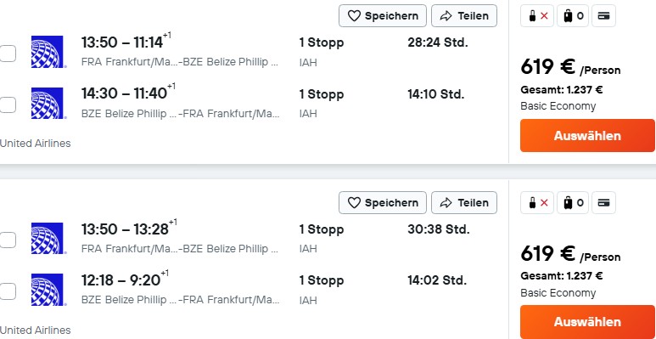Share the second flight offer via Teilen
This screenshot has width=656, height=339.
(464, 203)
